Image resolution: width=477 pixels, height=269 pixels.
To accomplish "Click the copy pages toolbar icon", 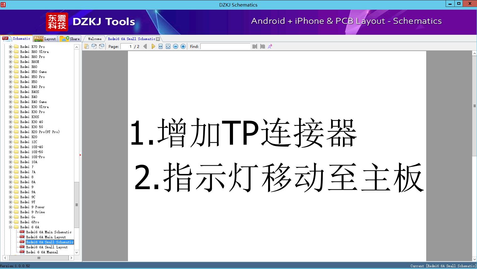I will 87,46.
